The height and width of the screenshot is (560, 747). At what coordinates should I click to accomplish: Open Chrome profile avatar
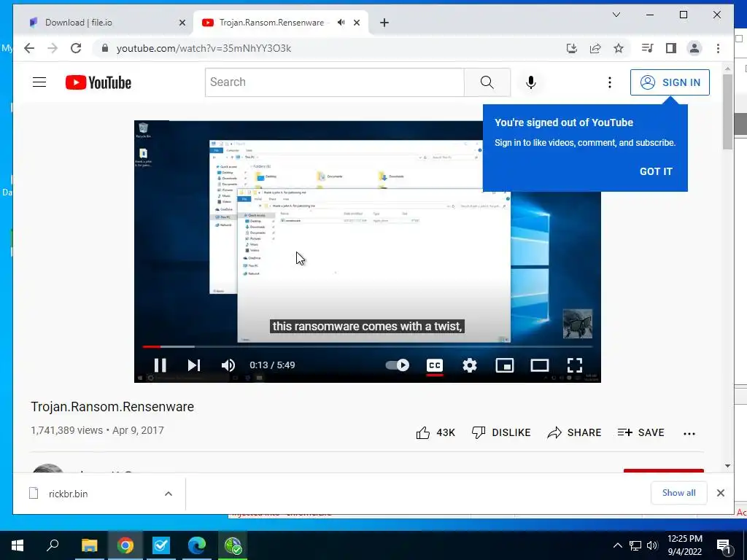(694, 48)
